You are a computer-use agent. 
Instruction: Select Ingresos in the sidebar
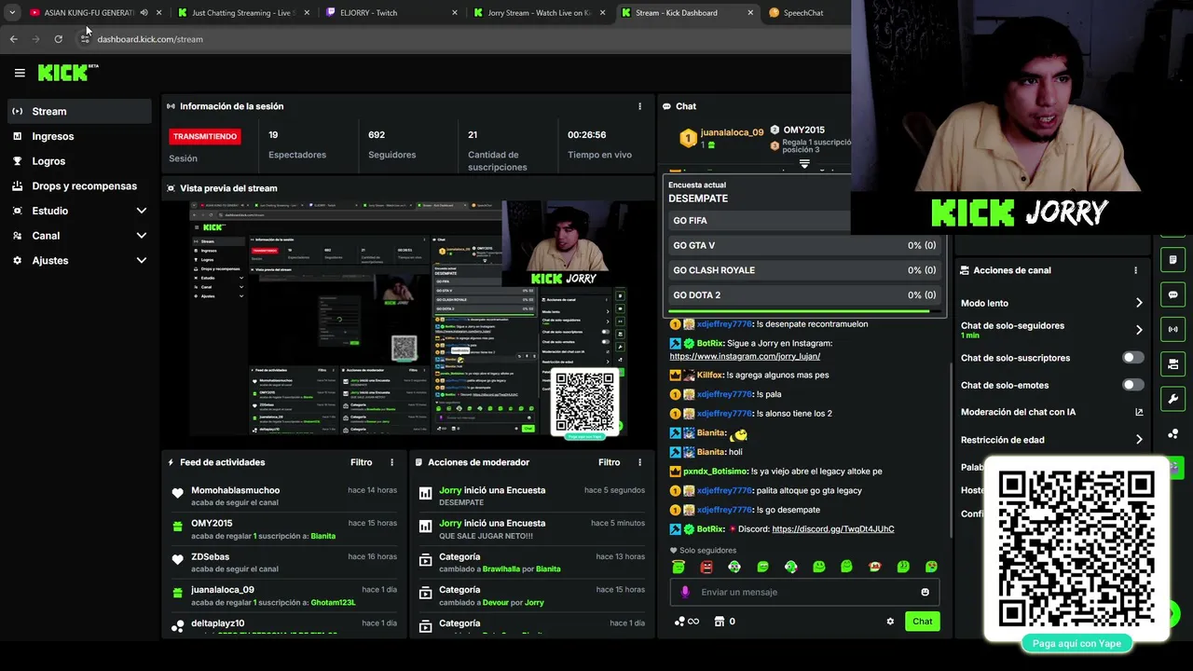point(79,136)
